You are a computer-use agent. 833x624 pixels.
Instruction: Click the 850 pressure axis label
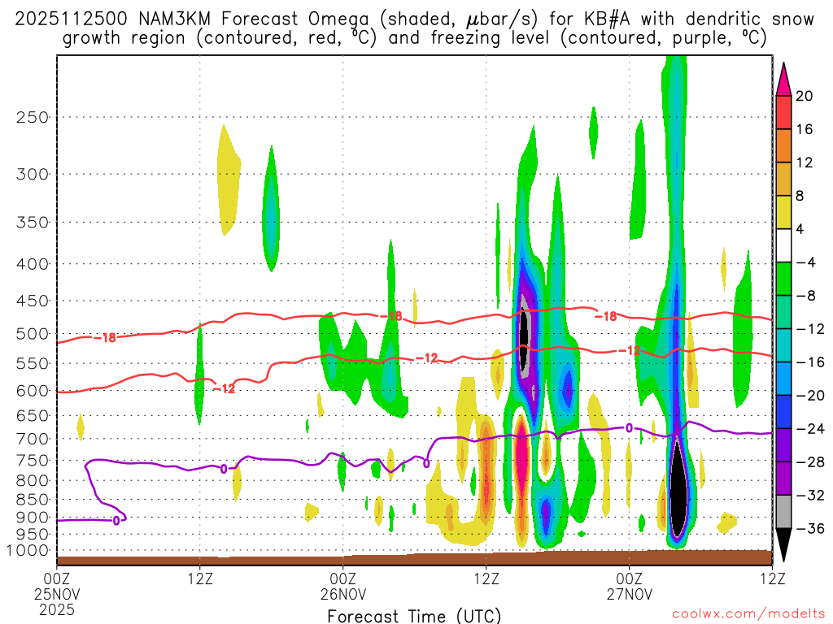[x=33, y=500]
